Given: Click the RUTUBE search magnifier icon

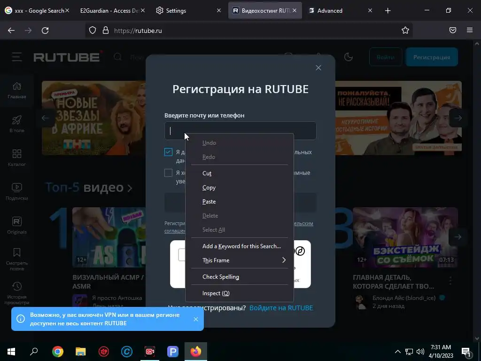Looking at the screenshot, I should click(118, 57).
